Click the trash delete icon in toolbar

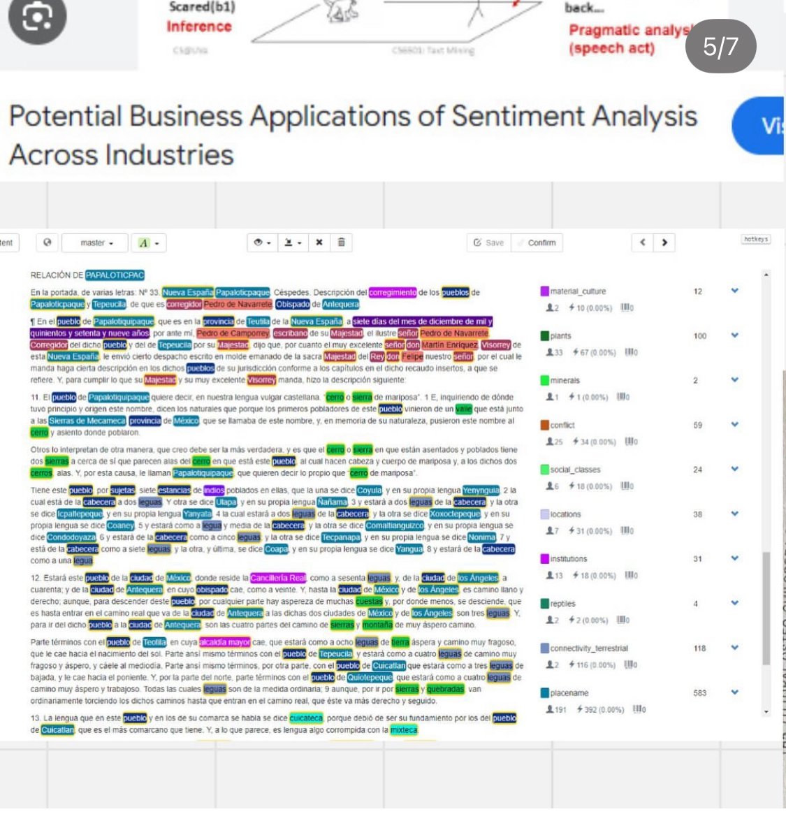341,242
